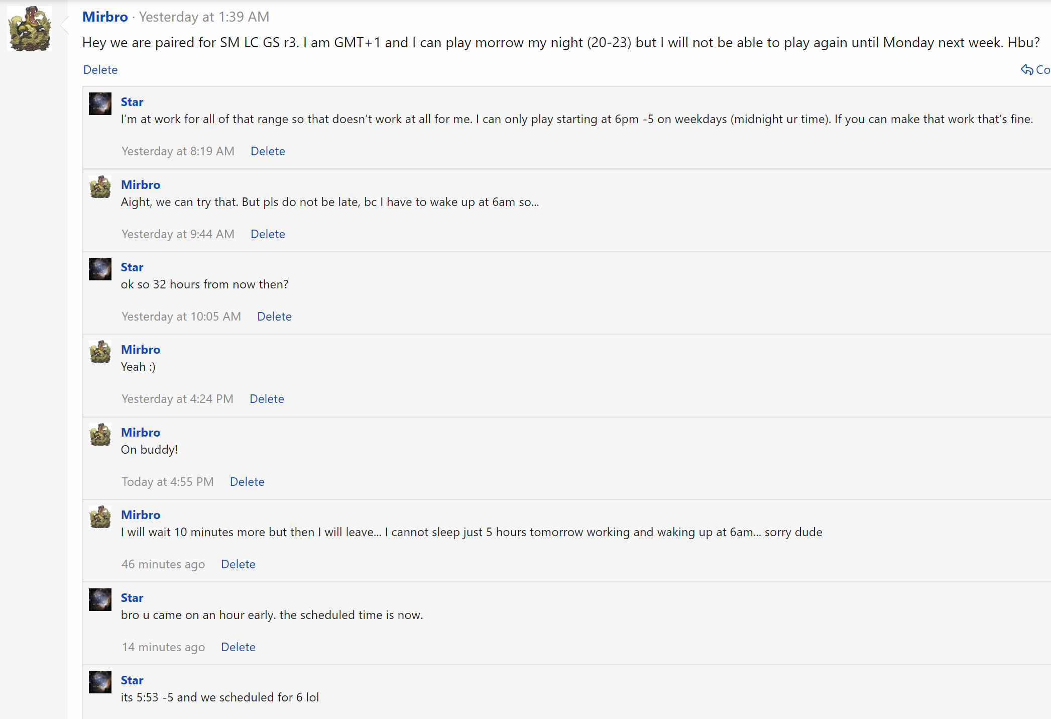Open Mirbro's large profile avatar
This screenshot has height=719, width=1051.
click(x=30, y=29)
